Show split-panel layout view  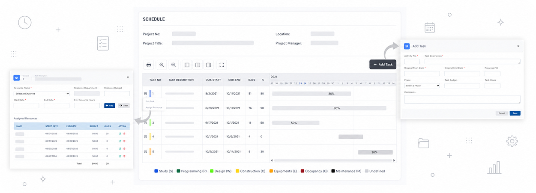click(198, 65)
